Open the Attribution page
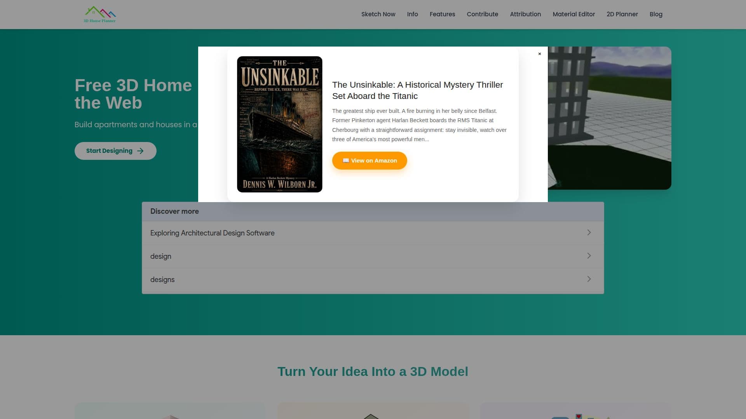Image resolution: width=746 pixels, height=419 pixels. tap(525, 14)
